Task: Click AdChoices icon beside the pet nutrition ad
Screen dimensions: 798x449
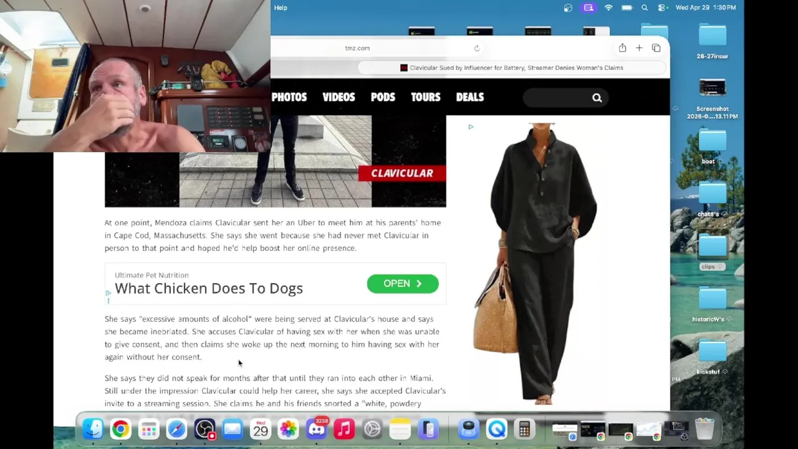Action: tap(108, 293)
